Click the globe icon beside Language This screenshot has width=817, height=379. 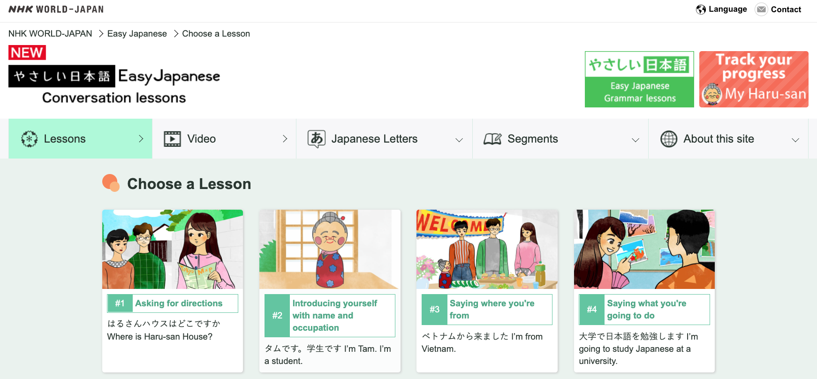(x=701, y=9)
